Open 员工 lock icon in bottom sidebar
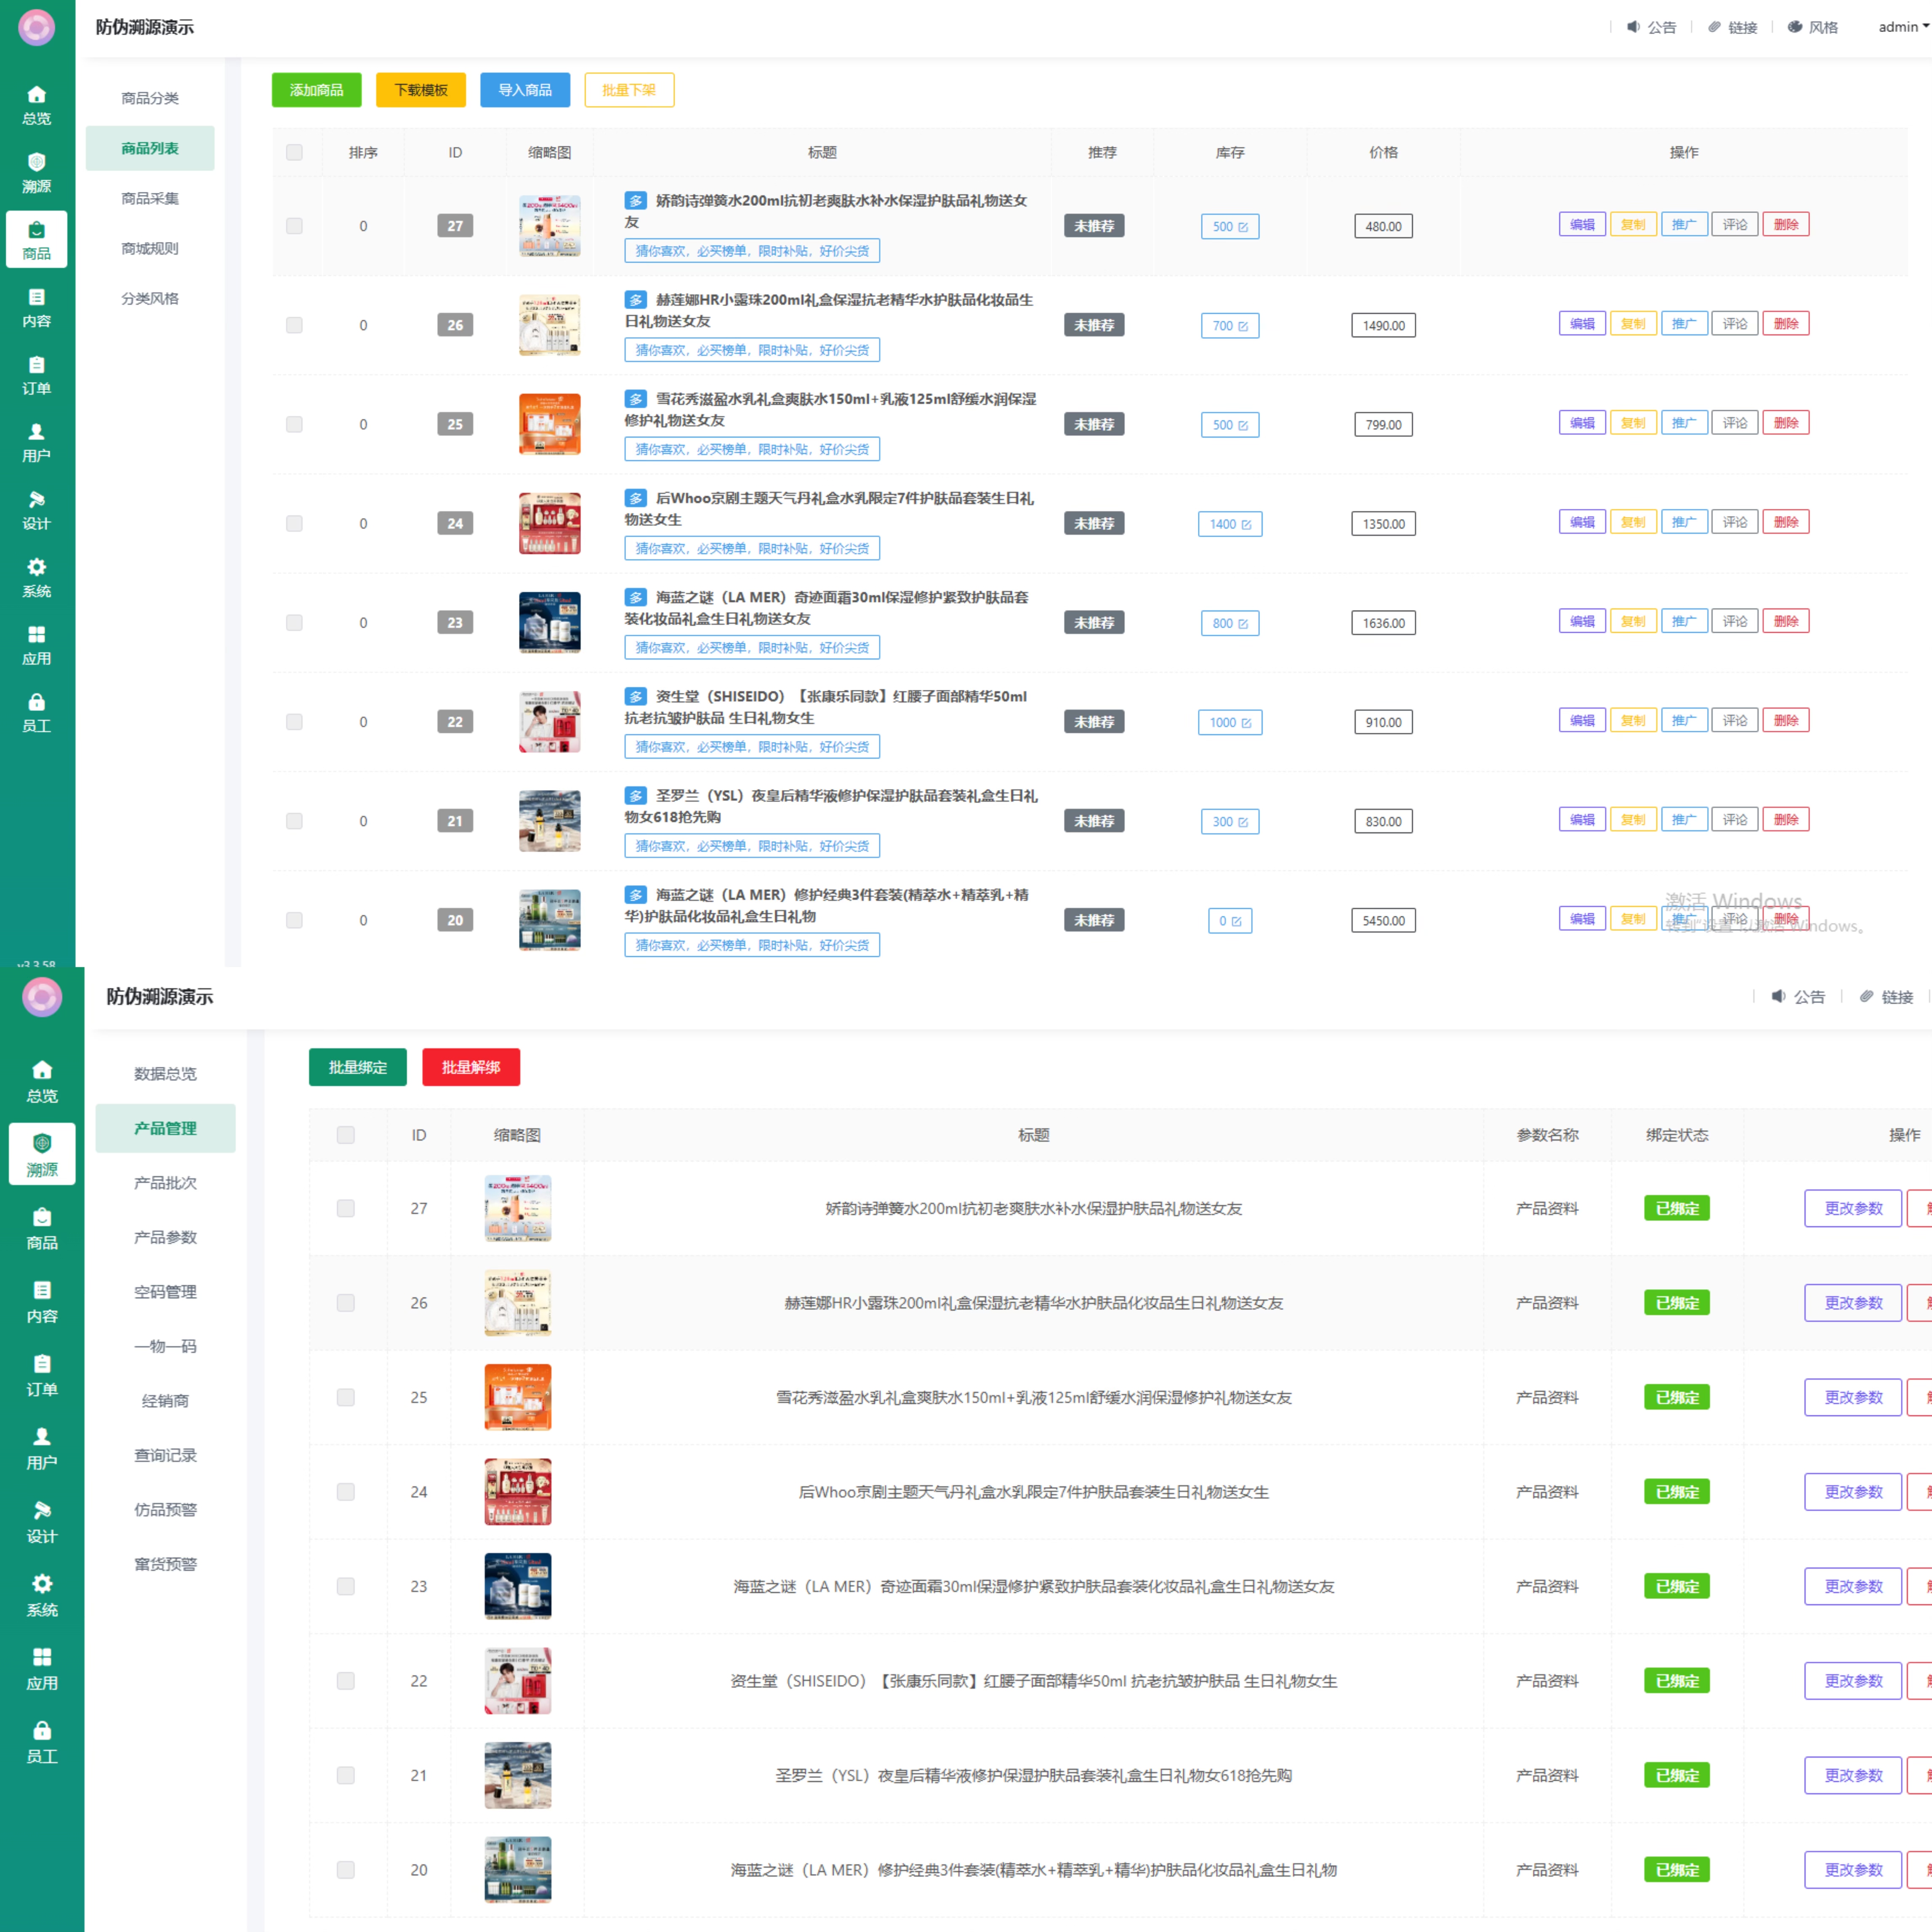 (42, 1730)
